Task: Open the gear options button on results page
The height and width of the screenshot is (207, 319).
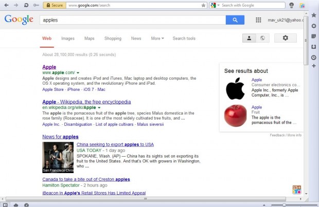Action: (x=286, y=38)
